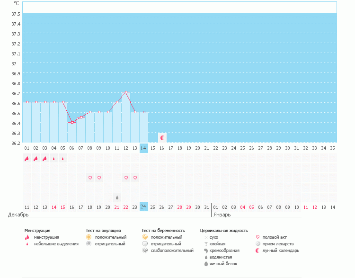This screenshot has width=355, height=278.
Task: Select the highlighted date 24 in December row
Action: pyautogui.click(x=144, y=206)
